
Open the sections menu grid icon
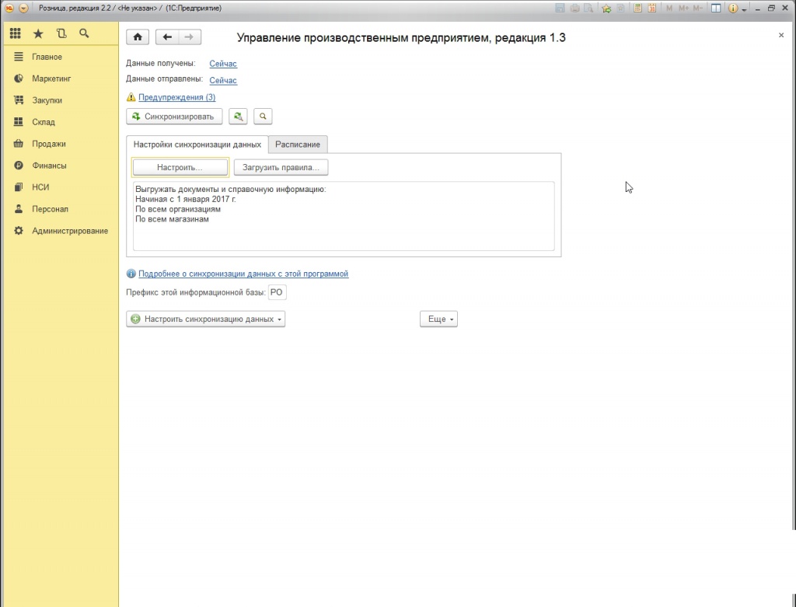tap(15, 34)
